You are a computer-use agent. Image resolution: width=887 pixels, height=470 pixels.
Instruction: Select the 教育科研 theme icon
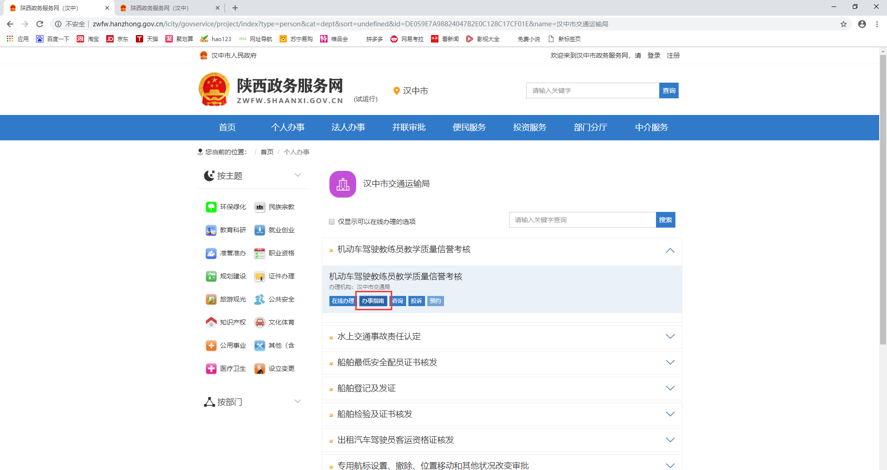click(x=211, y=230)
